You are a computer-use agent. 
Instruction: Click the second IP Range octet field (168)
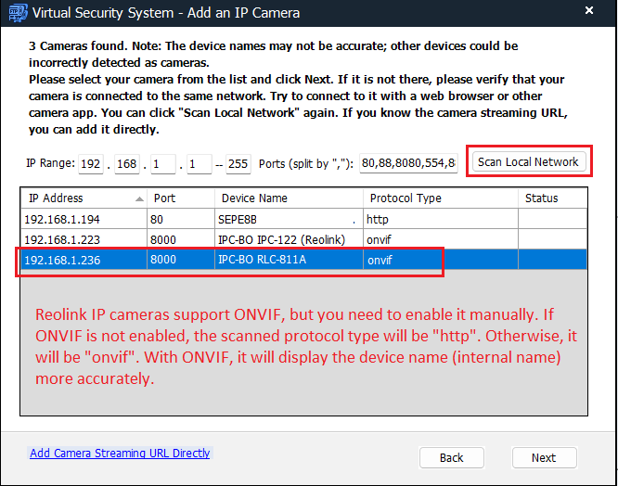(127, 164)
